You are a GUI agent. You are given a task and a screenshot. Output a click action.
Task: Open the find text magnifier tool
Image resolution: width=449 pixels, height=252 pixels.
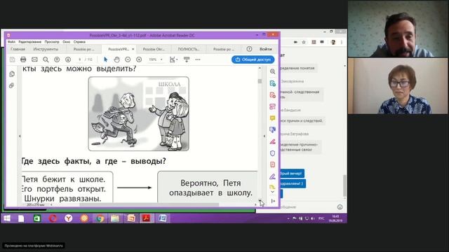pyautogui.click(x=46, y=59)
